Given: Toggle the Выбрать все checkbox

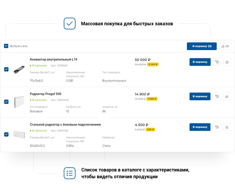Looking at the screenshot, I should (x=6, y=46).
